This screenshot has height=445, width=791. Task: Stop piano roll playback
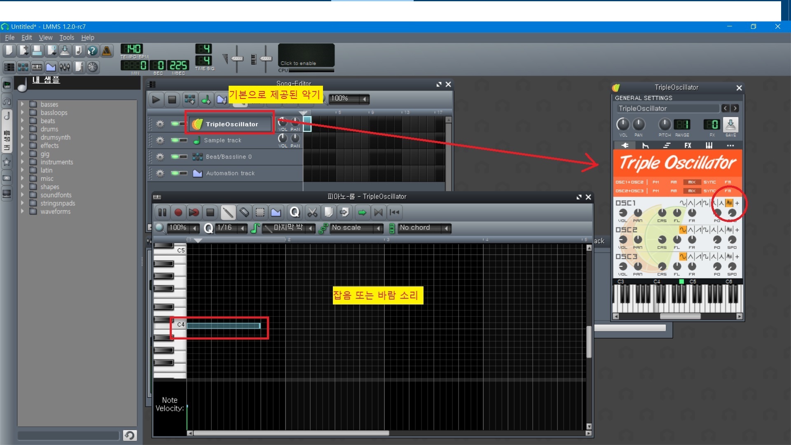click(210, 212)
